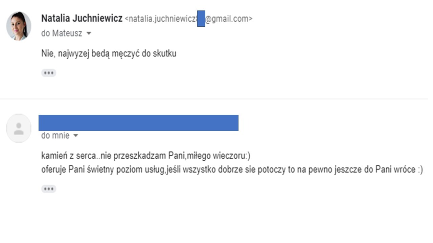Click the message text 'Nie, najwyzej bedą męczyć do skutku'

(x=108, y=53)
